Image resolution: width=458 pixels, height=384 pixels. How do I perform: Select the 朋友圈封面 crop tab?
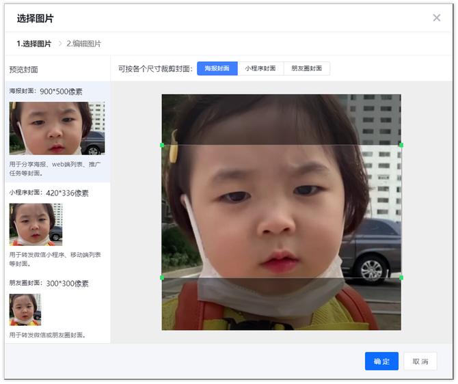tap(306, 68)
